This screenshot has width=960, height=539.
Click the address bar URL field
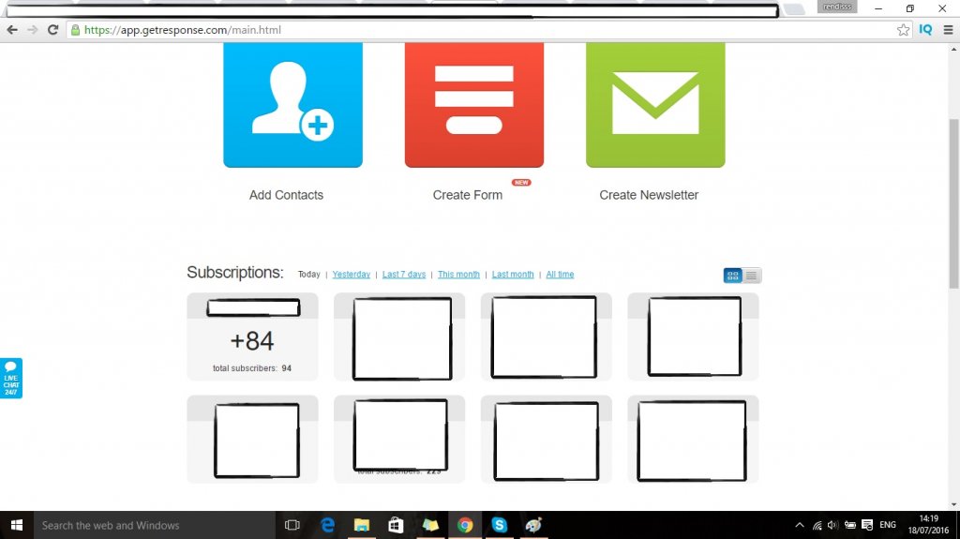(x=484, y=29)
